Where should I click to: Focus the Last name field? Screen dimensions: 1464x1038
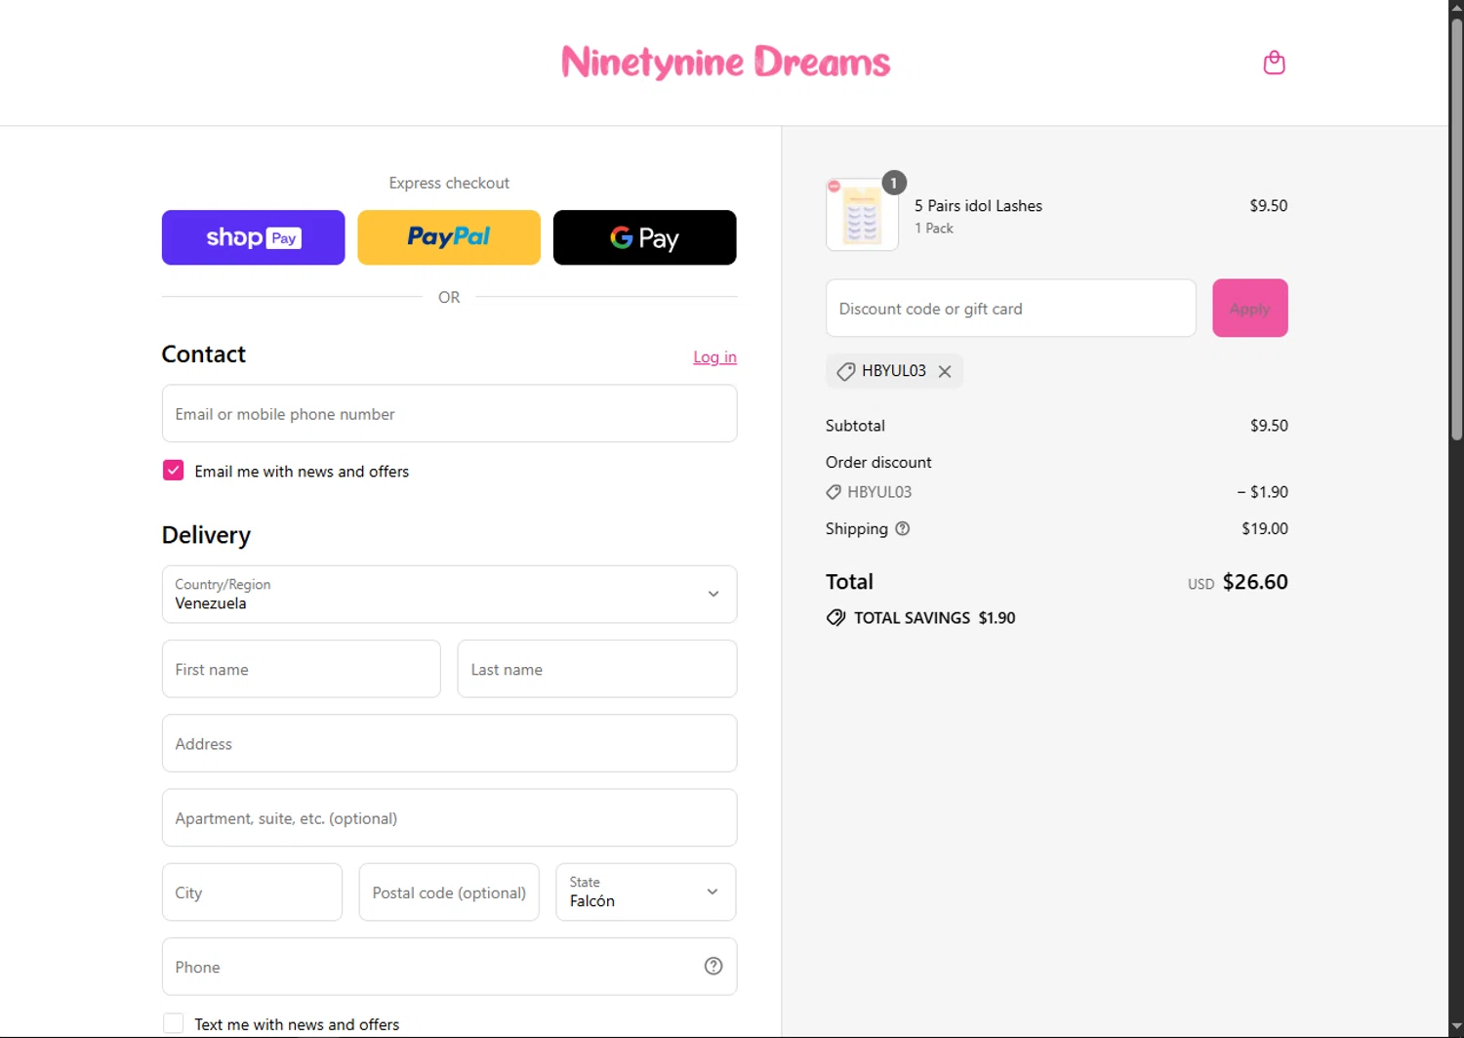pos(596,669)
